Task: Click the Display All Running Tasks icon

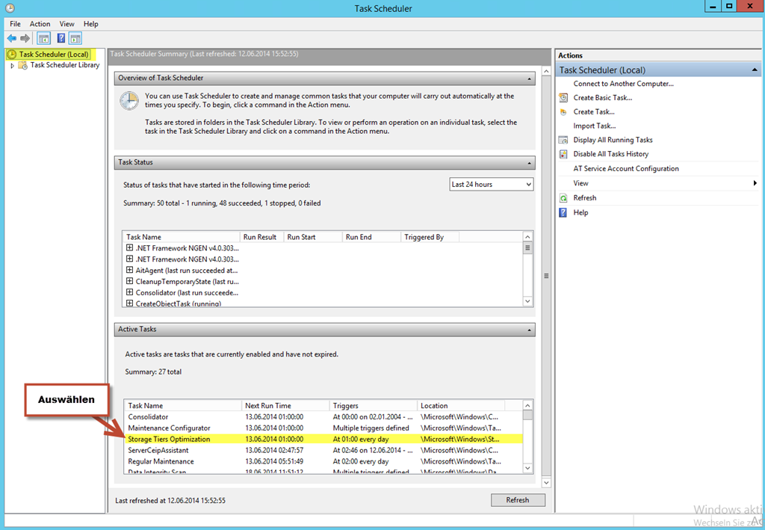Action: [563, 140]
